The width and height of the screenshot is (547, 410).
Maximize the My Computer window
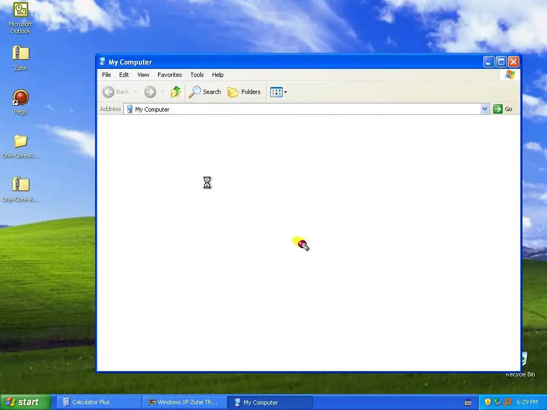pos(501,62)
